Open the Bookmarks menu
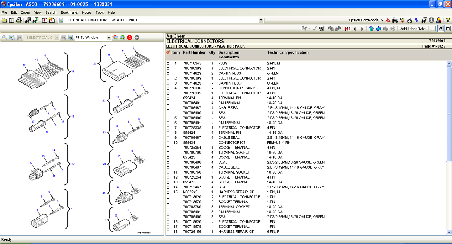Screen dimensions: 452x244 [69, 12]
